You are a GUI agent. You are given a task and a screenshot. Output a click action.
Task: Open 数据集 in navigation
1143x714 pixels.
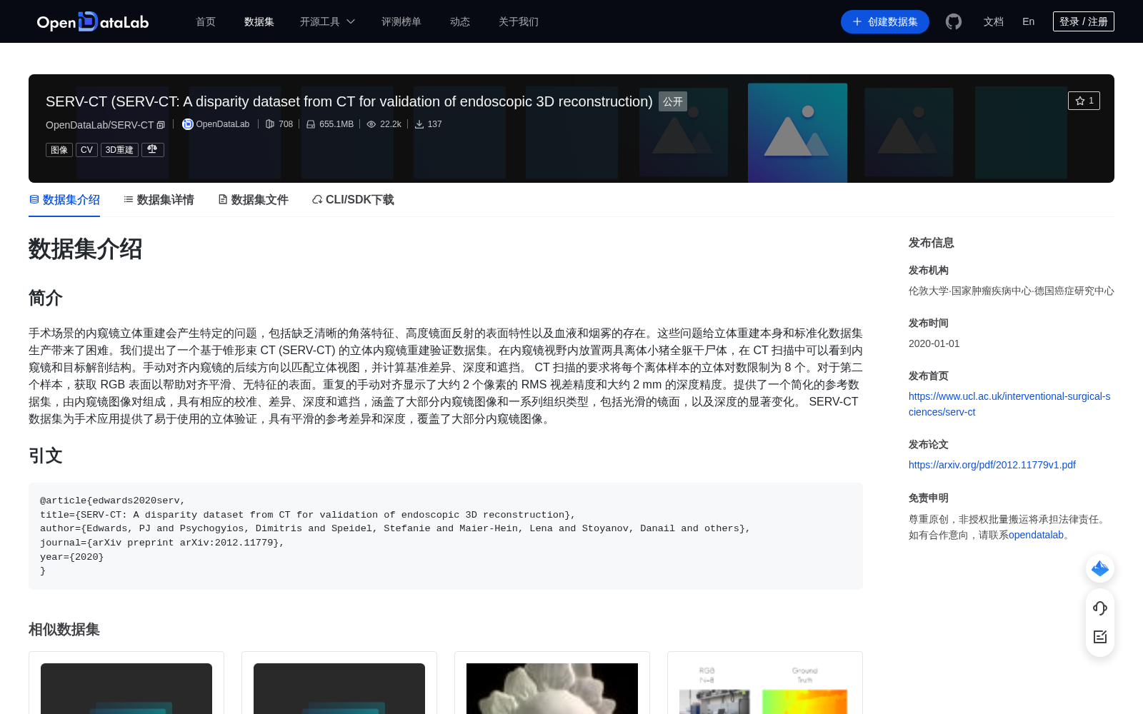tap(259, 21)
